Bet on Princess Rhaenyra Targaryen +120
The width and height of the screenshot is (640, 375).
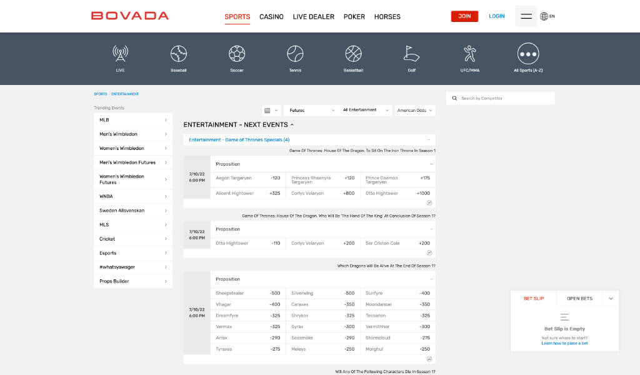pyautogui.click(x=323, y=180)
